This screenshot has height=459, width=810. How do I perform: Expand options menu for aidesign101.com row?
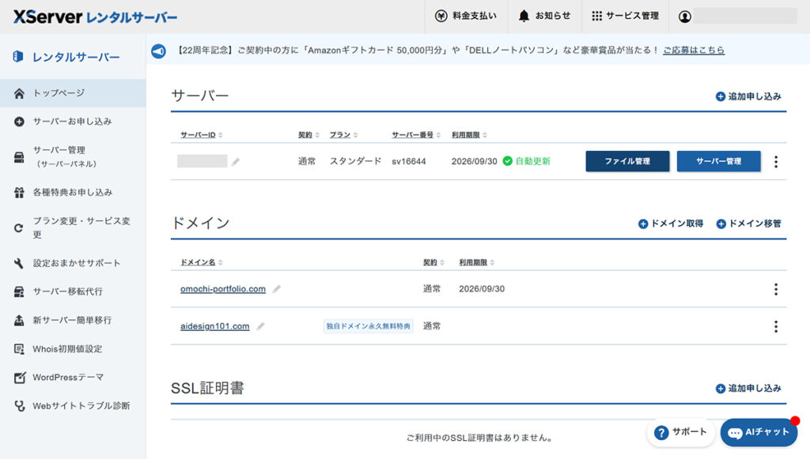775,326
